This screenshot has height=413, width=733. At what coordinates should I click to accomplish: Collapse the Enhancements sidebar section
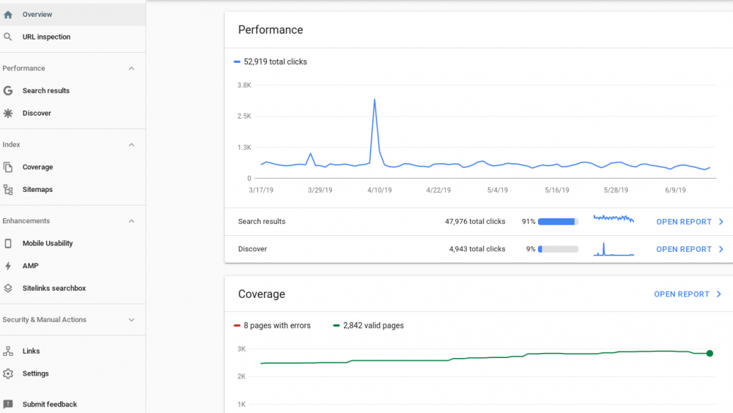[131, 220]
